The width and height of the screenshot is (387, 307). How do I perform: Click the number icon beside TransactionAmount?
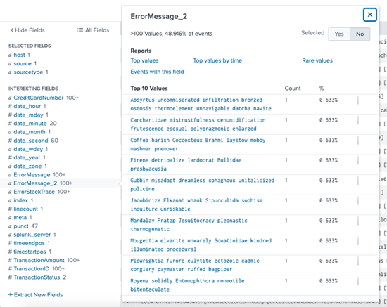pos(10,260)
